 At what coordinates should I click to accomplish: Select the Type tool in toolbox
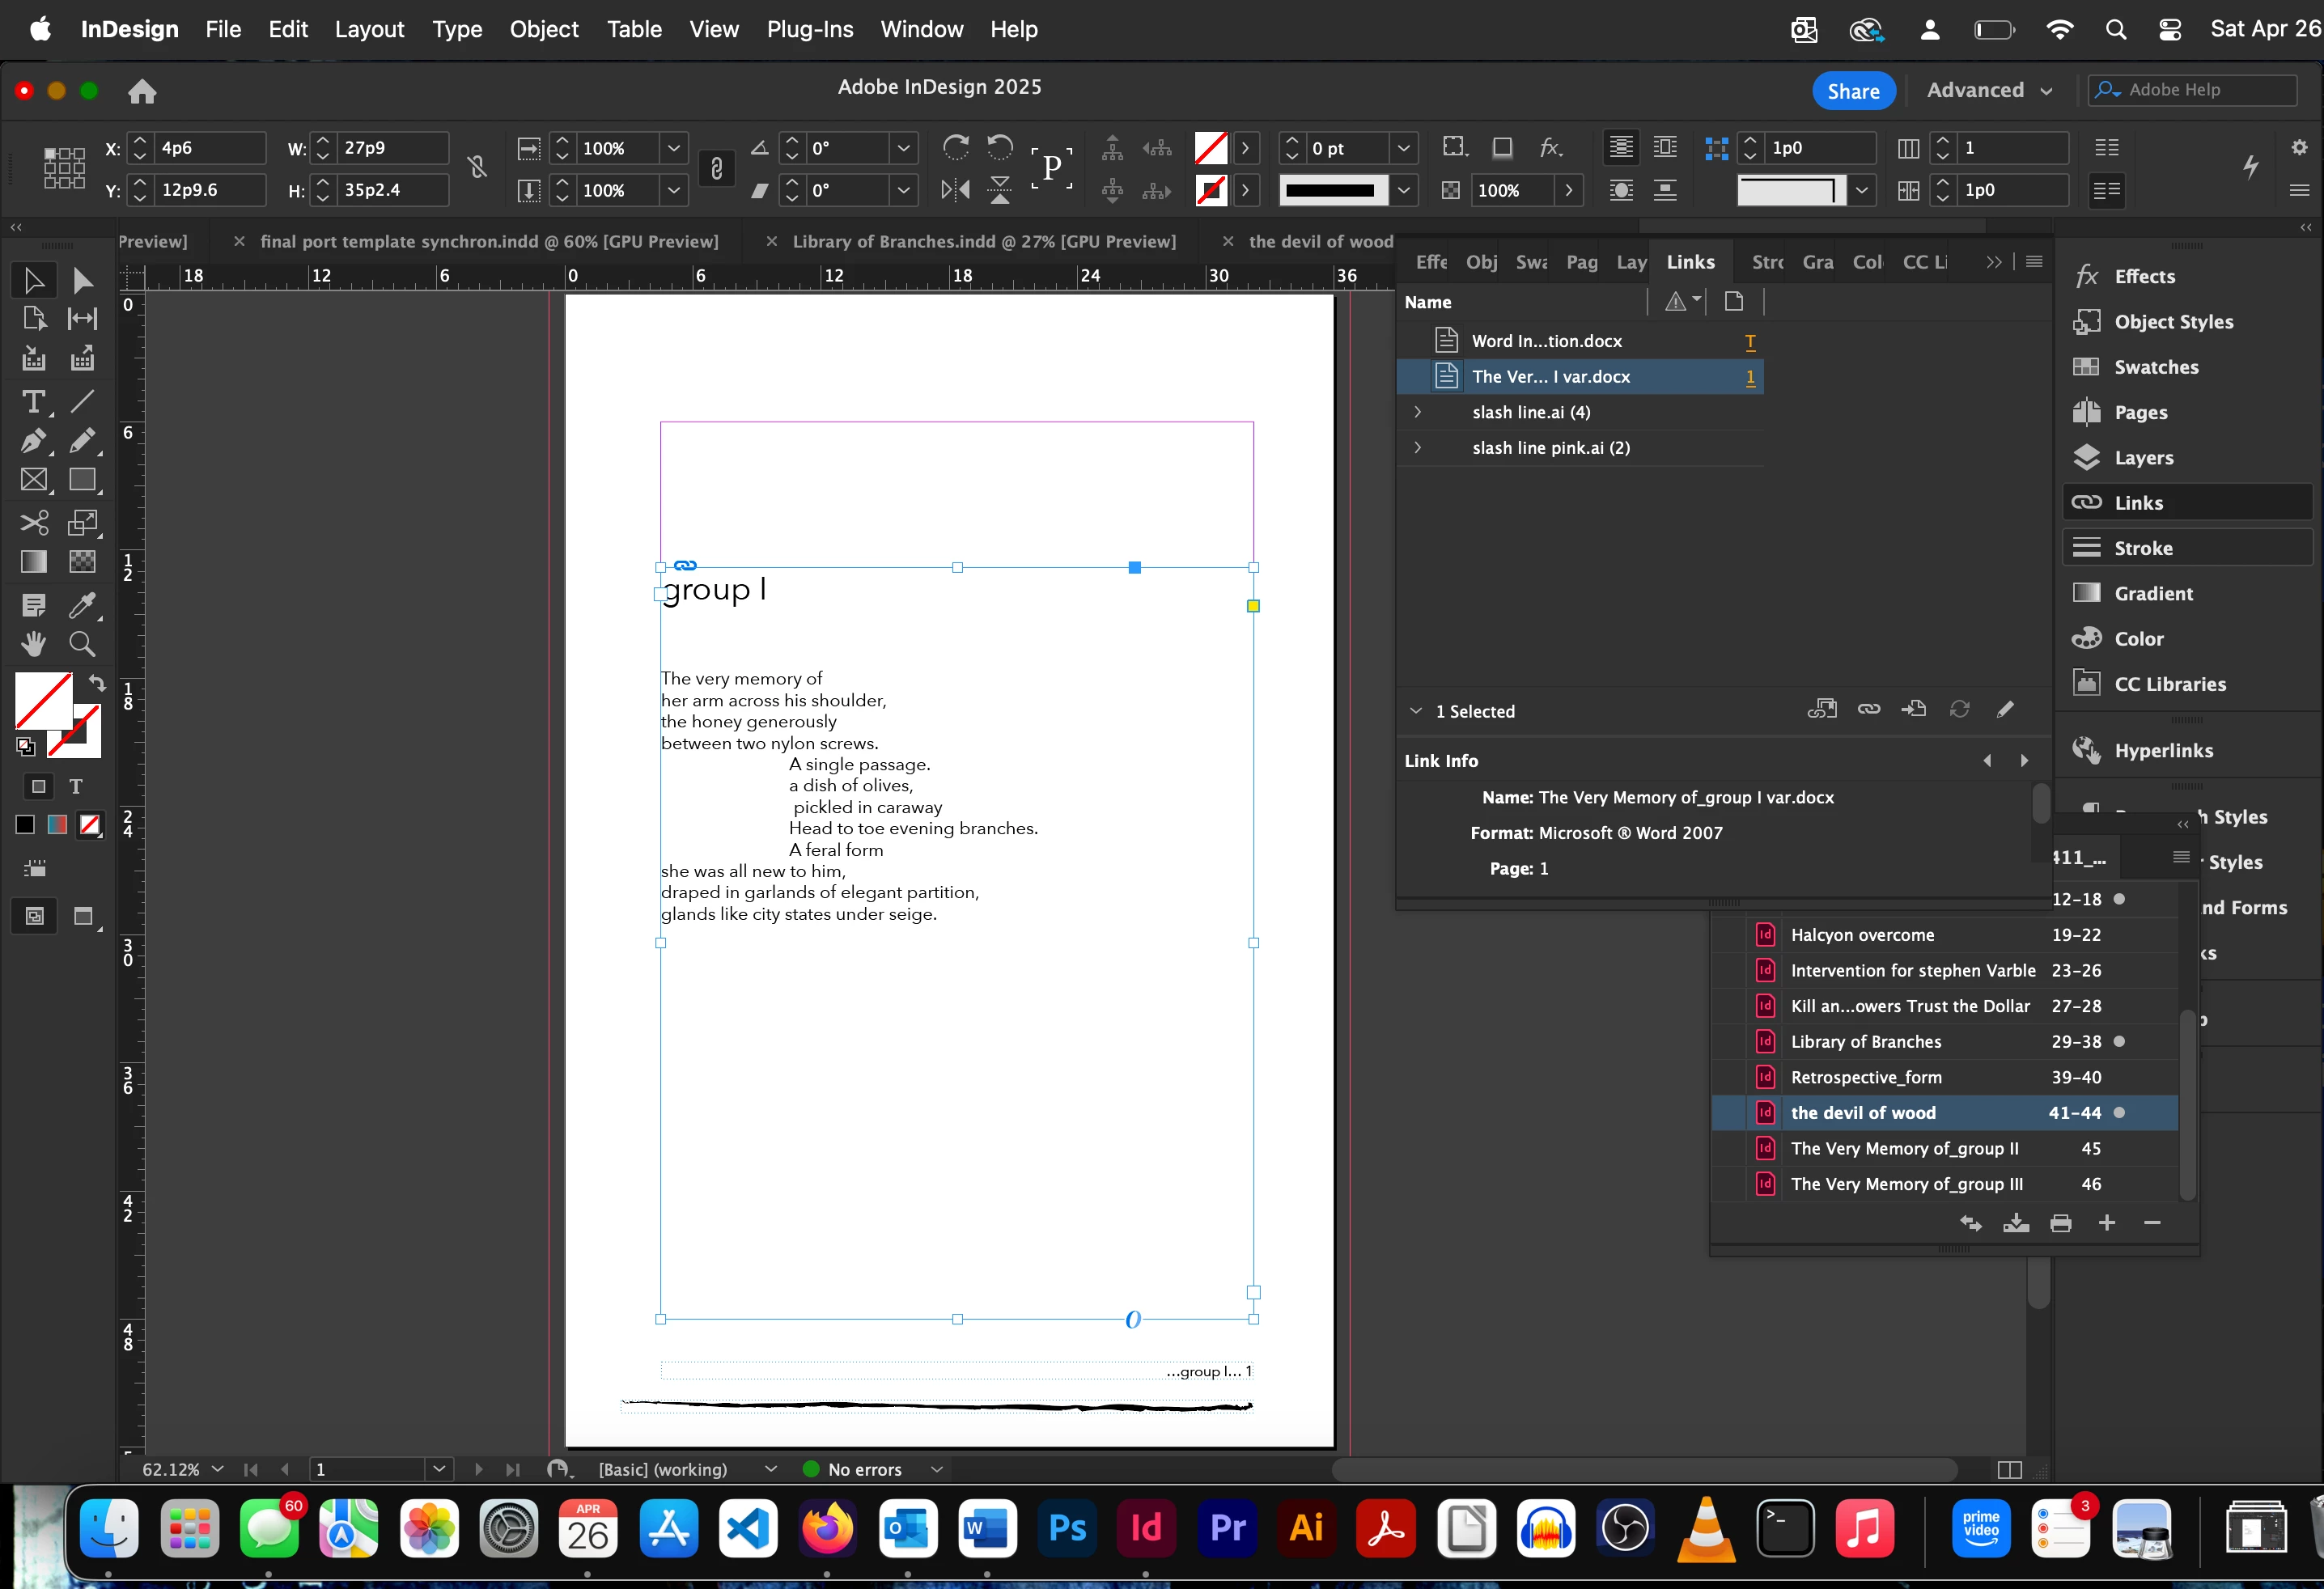(33, 402)
